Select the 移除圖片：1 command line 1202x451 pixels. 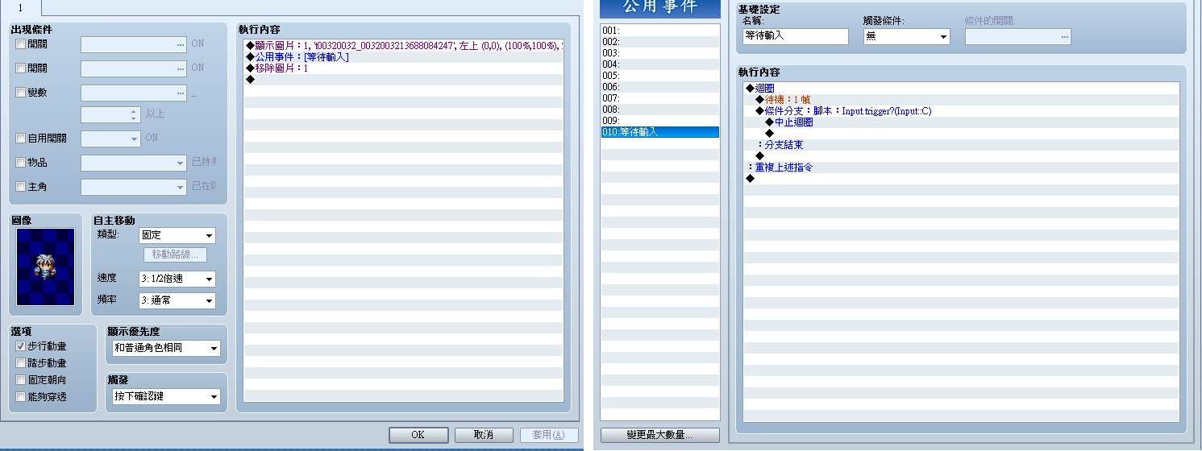coord(404,68)
